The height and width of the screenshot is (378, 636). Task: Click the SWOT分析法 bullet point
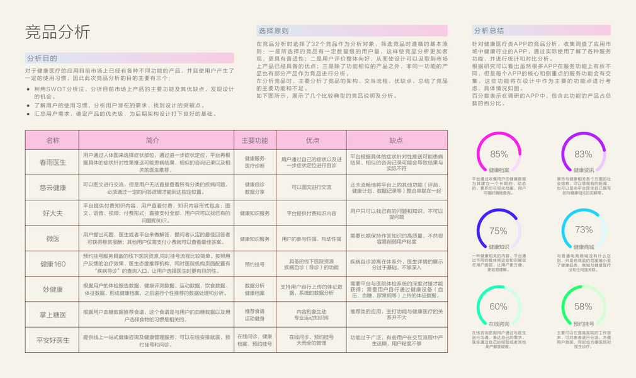pyautogui.click(x=130, y=93)
